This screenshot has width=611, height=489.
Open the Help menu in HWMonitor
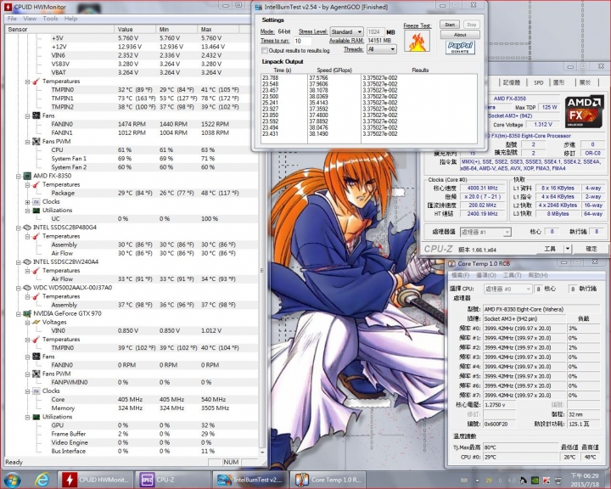[x=70, y=19]
